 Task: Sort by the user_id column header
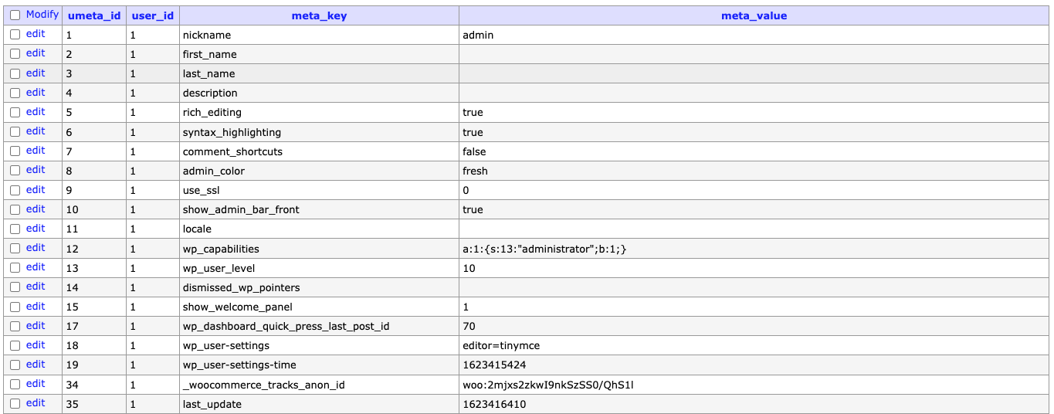tap(152, 15)
